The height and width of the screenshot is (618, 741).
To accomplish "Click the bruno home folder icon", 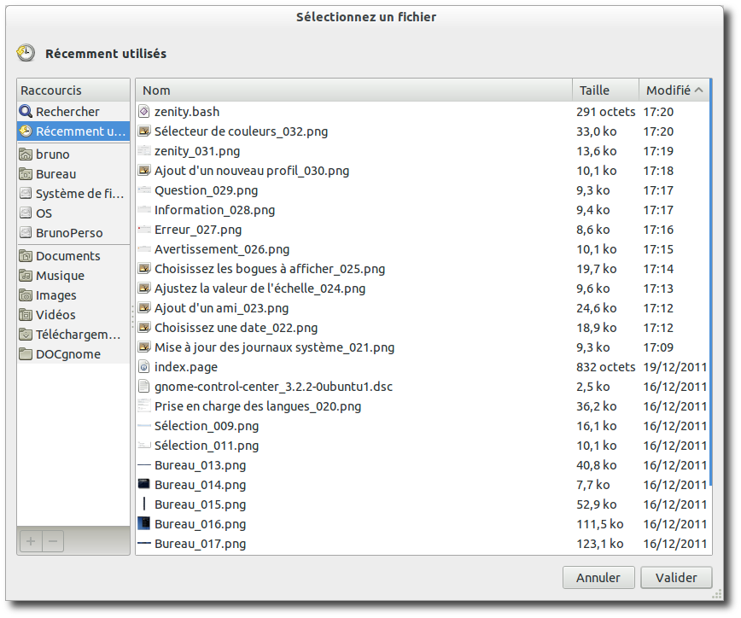I will click(x=26, y=154).
